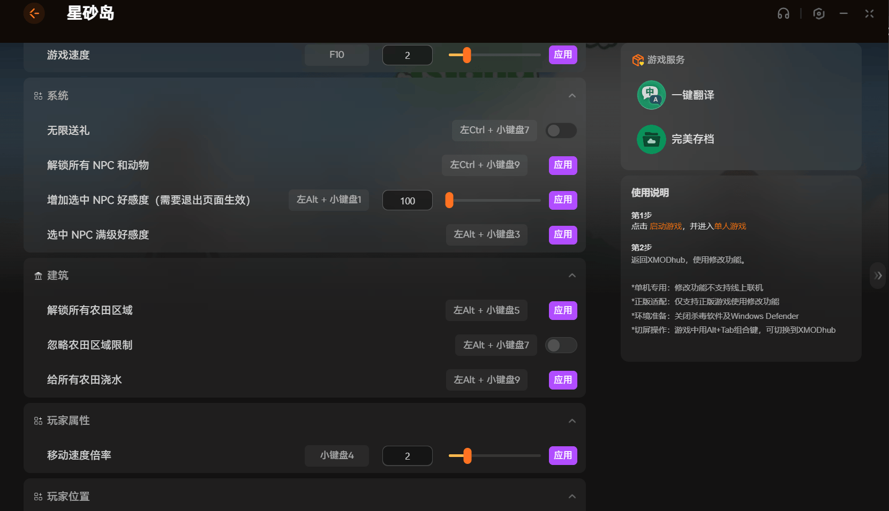
Task: Collapse the 系统 section chevron
Action: click(572, 96)
